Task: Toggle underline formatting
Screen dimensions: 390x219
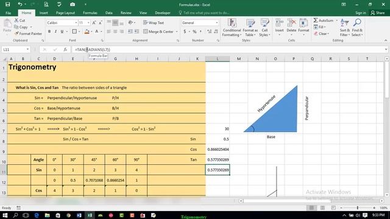Action: pos(62,32)
